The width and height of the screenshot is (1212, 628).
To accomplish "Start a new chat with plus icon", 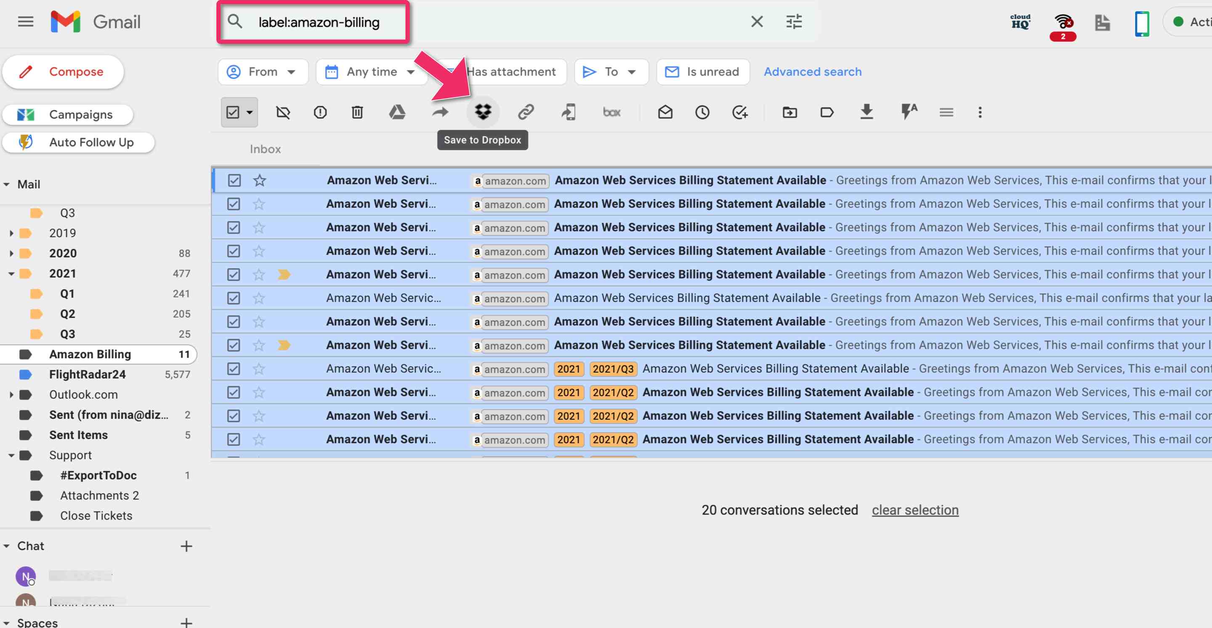I will pos(186,546).
